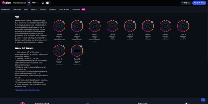Open the Lautapelit category
208x104 pixels.
pos(53,9)
